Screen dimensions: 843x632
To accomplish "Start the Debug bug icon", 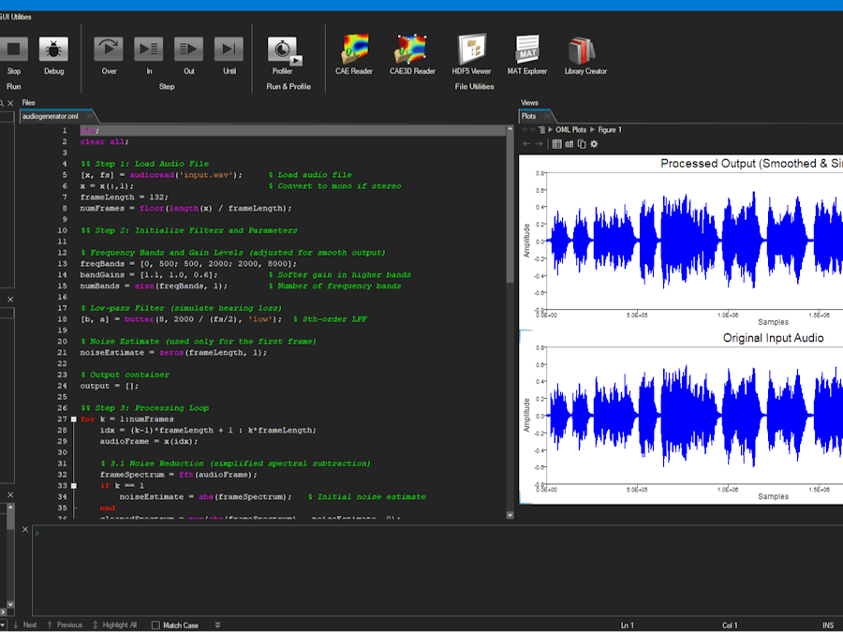I will coord(53,50).
